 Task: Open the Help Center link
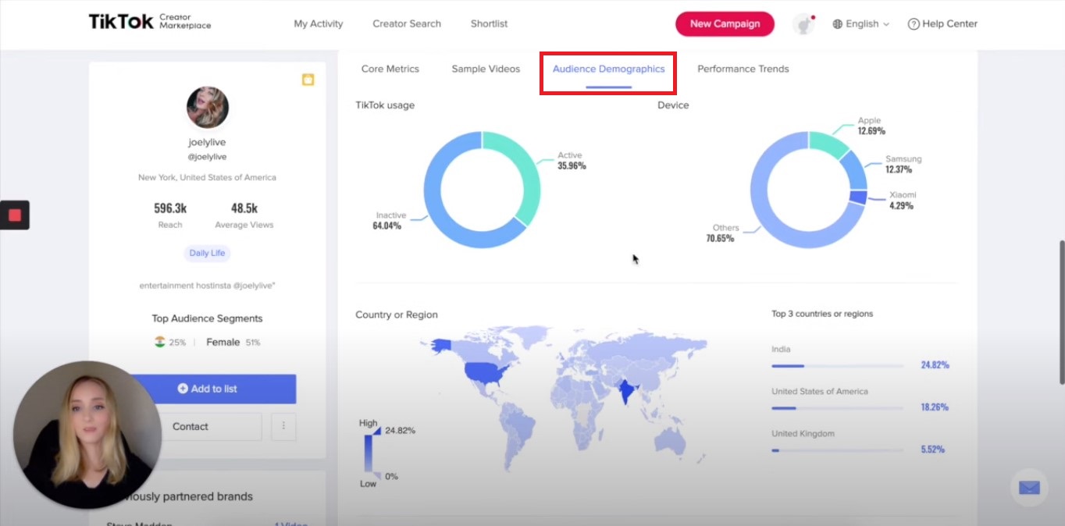click(x=942, y=24)
